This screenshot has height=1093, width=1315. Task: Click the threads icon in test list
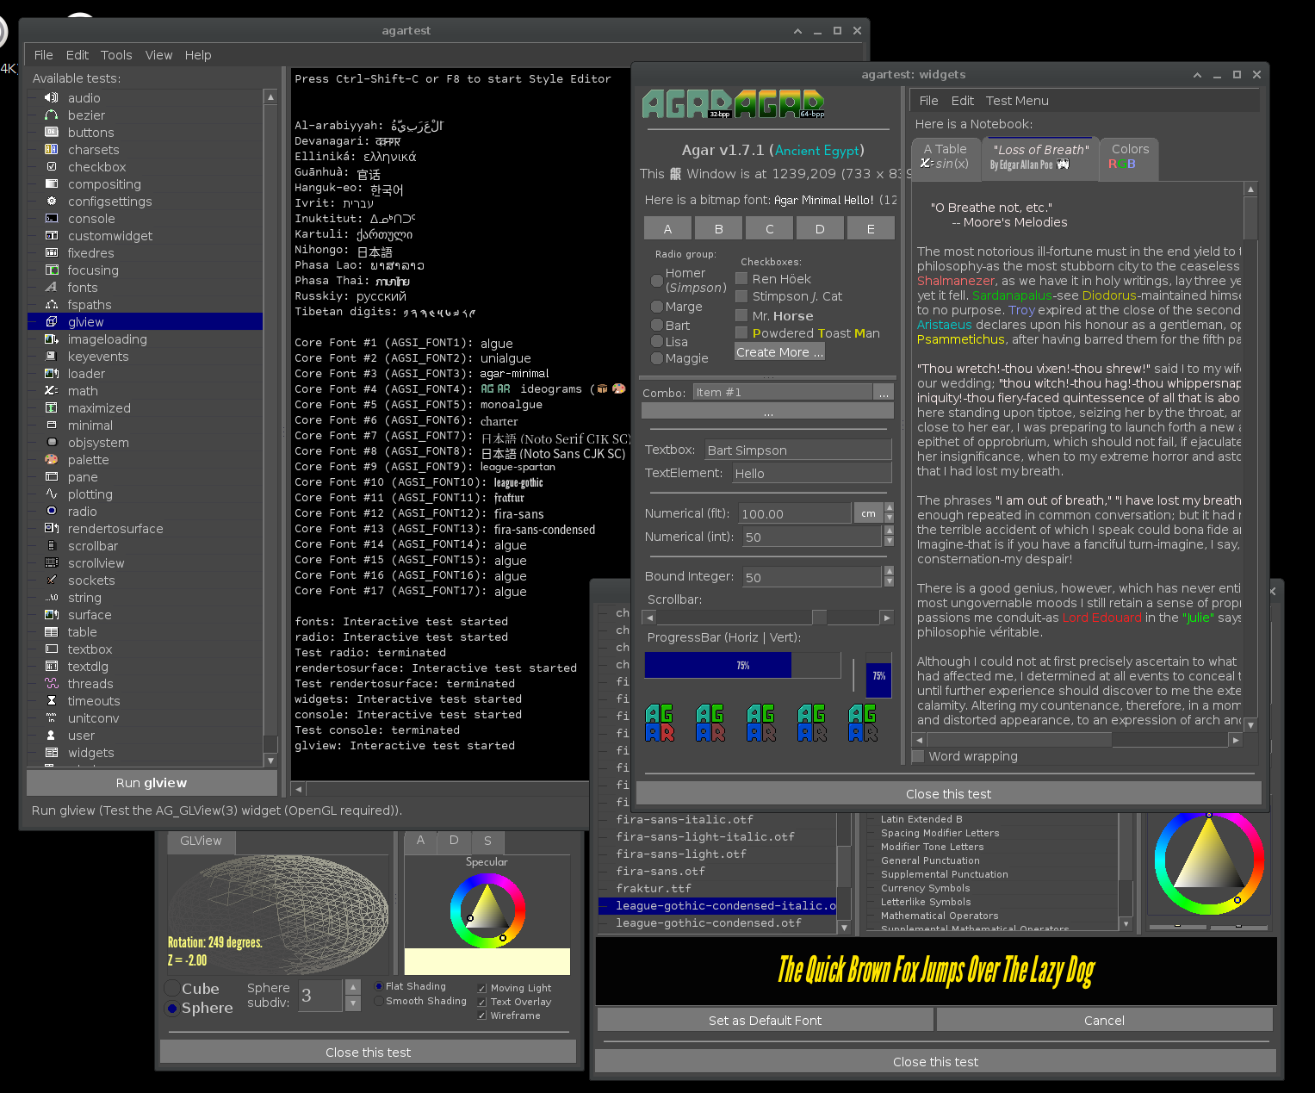(51, 684)
